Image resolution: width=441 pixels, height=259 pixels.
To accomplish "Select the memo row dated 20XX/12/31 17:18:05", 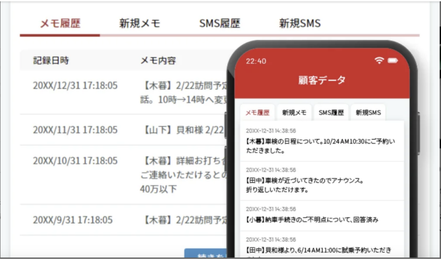I will pos(75,86).
